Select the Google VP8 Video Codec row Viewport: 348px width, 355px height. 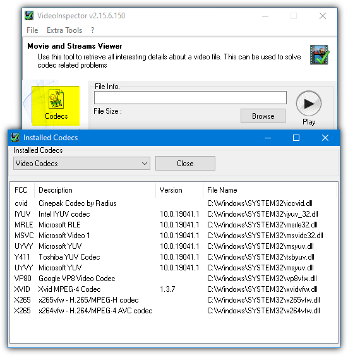[x=174, y=279]
